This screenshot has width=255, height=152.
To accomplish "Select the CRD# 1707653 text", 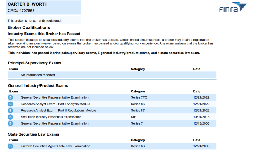I will click(21, 11).
